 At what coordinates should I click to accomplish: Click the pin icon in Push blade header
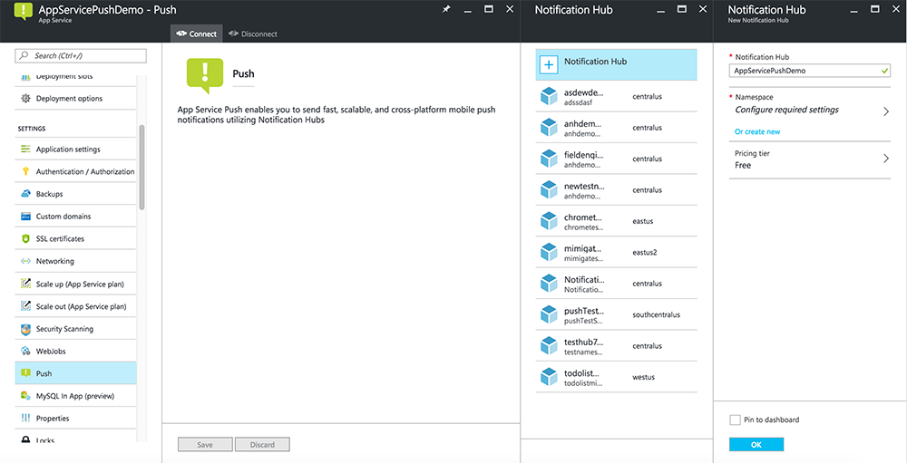(445, 9)
